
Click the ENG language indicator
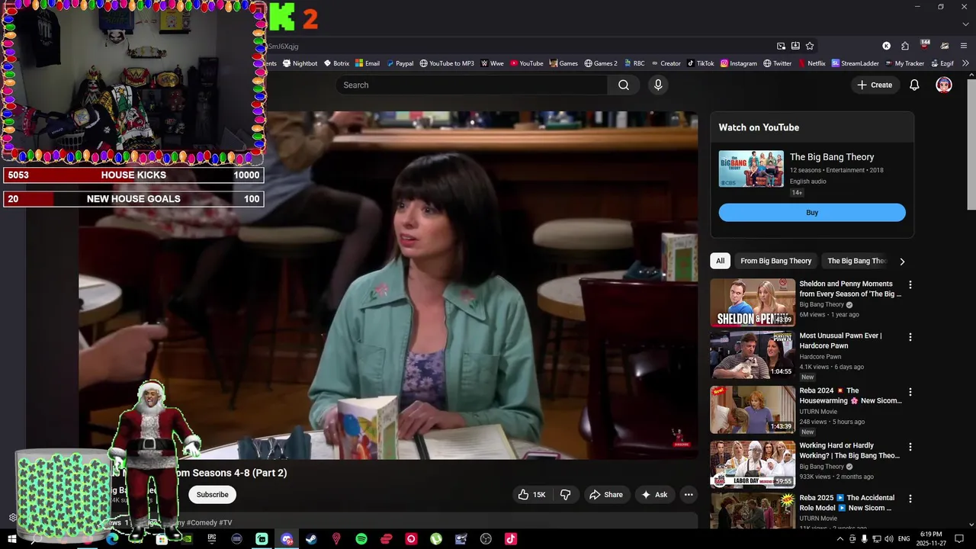(x=904, y=539)
